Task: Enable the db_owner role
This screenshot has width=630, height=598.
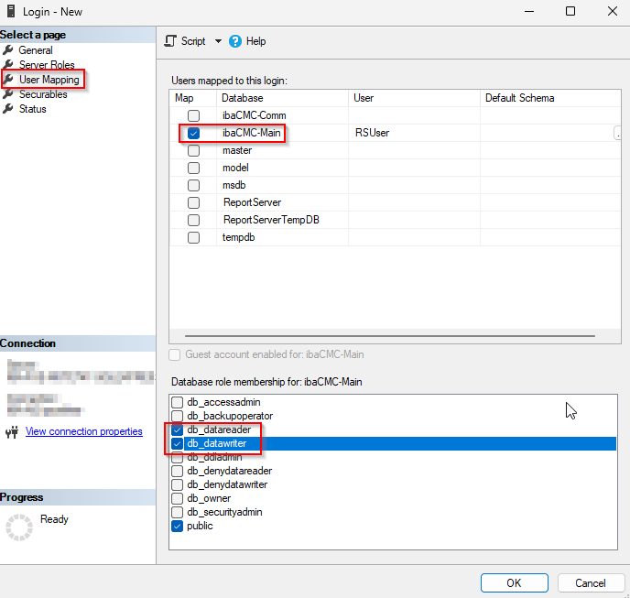Action: tap(178, 498)
